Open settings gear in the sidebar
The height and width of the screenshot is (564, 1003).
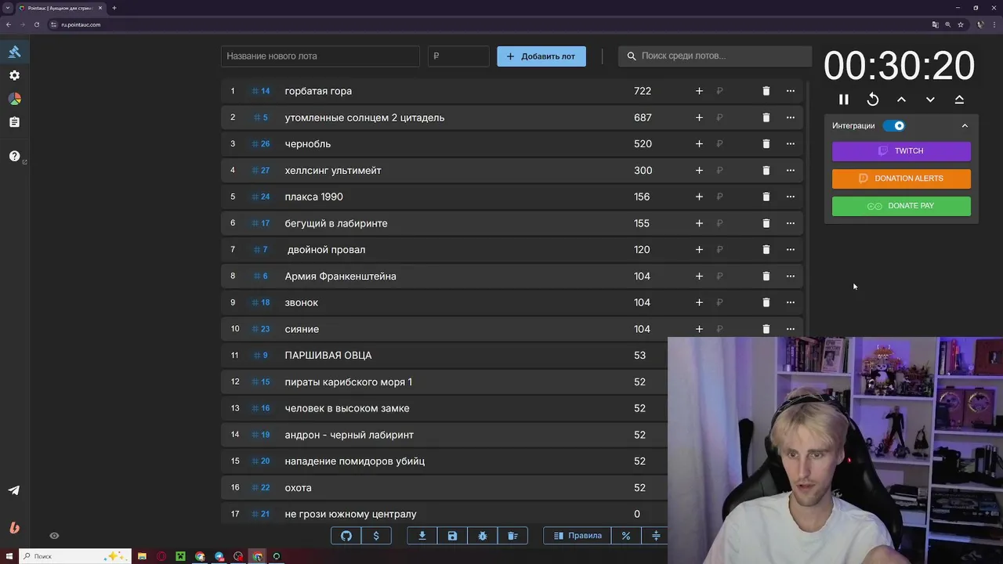(14, 75)
